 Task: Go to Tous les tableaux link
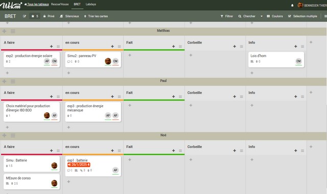(x=37, y=4)
